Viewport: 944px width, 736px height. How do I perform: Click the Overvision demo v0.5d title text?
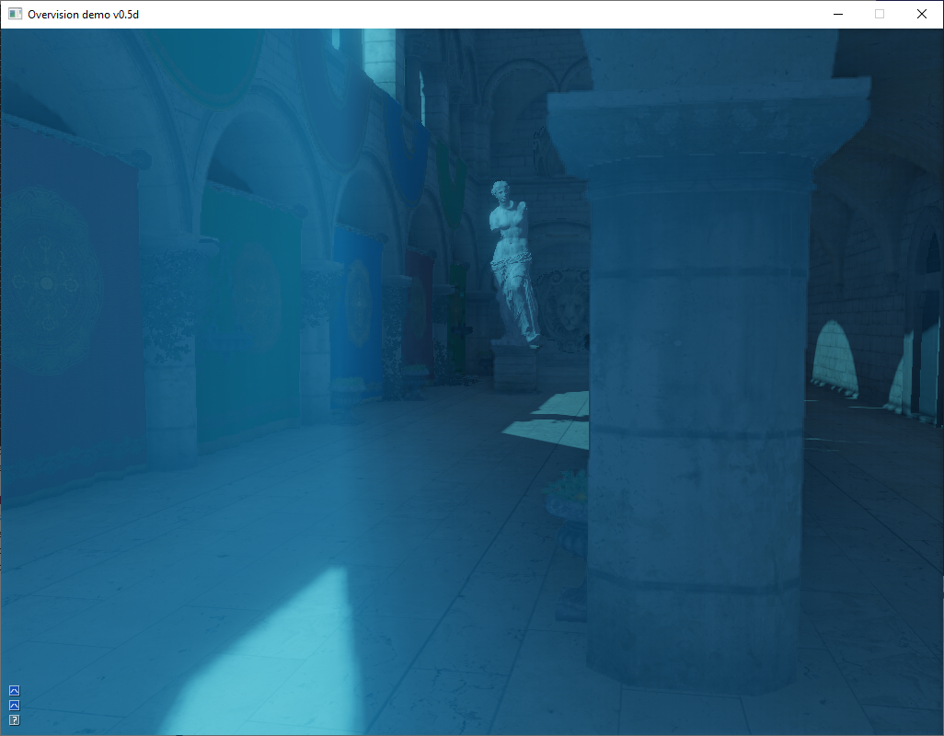83,15
